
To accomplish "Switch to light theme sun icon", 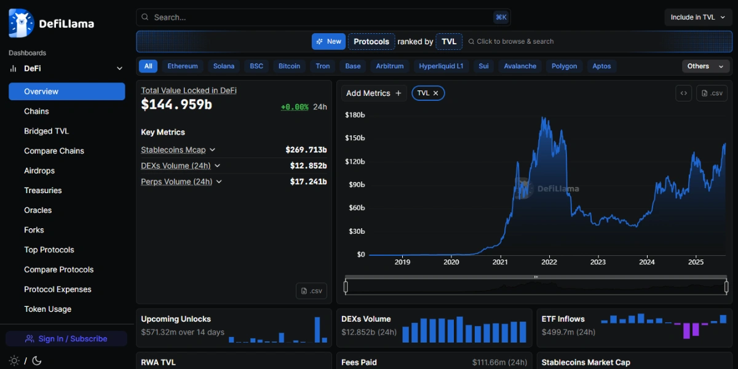I will (14, 360).
